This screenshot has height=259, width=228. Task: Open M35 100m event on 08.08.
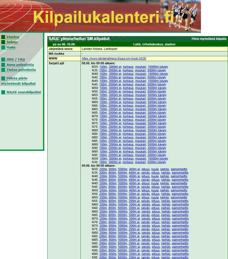pos(103,67)
